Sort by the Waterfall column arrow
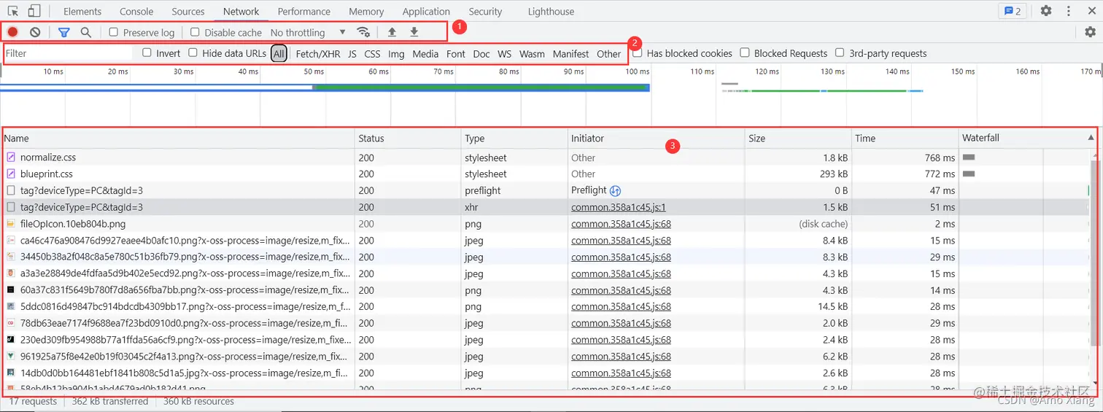The height and width of the screenshot is (412, 1103). coord(1091,138)
